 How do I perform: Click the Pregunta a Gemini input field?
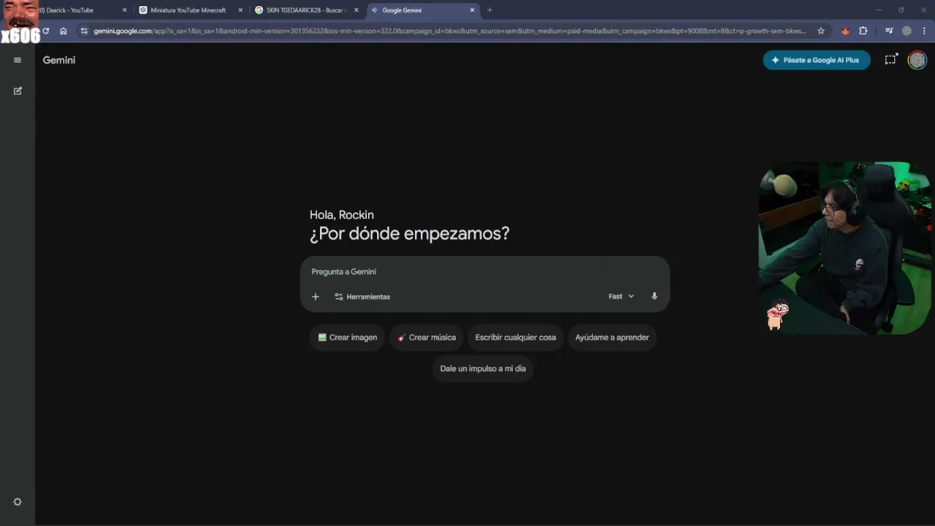485,272
